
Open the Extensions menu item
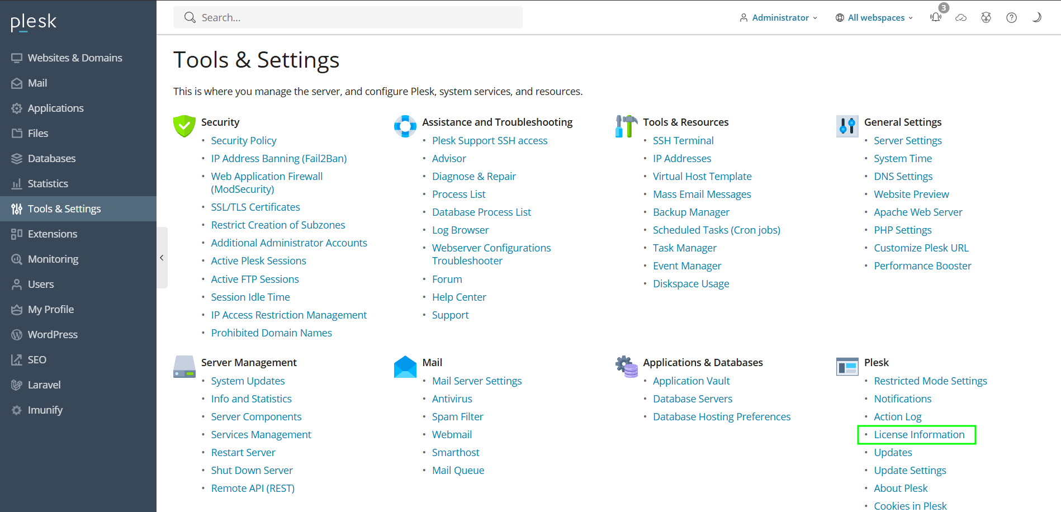click(x=53, y=234)
